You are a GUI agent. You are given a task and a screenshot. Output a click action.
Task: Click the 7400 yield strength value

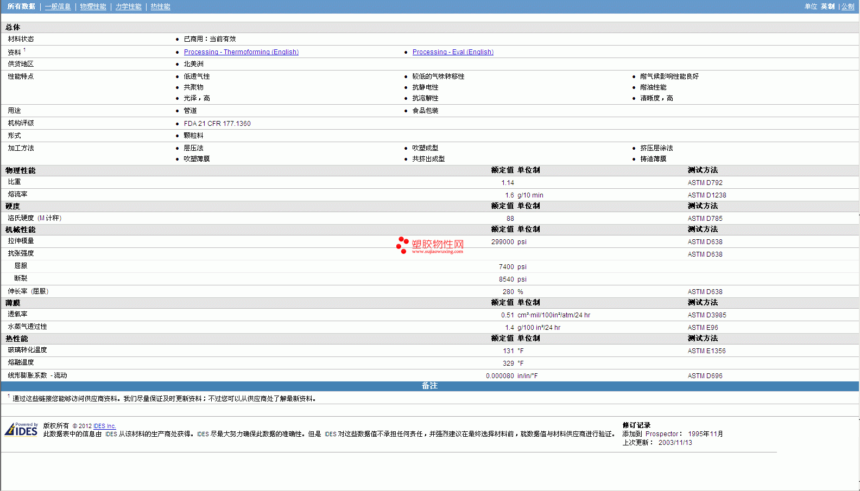[506, 267]
